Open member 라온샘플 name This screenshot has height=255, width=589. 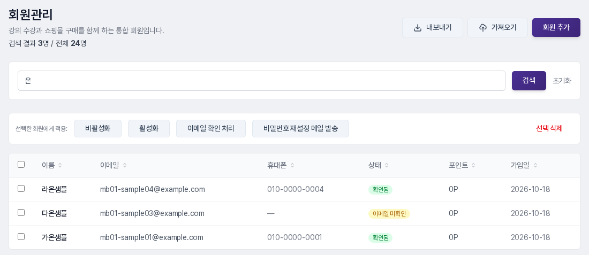click(55, 189)
